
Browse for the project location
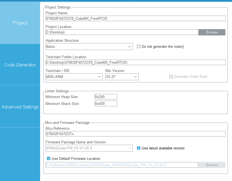(212, 32)
